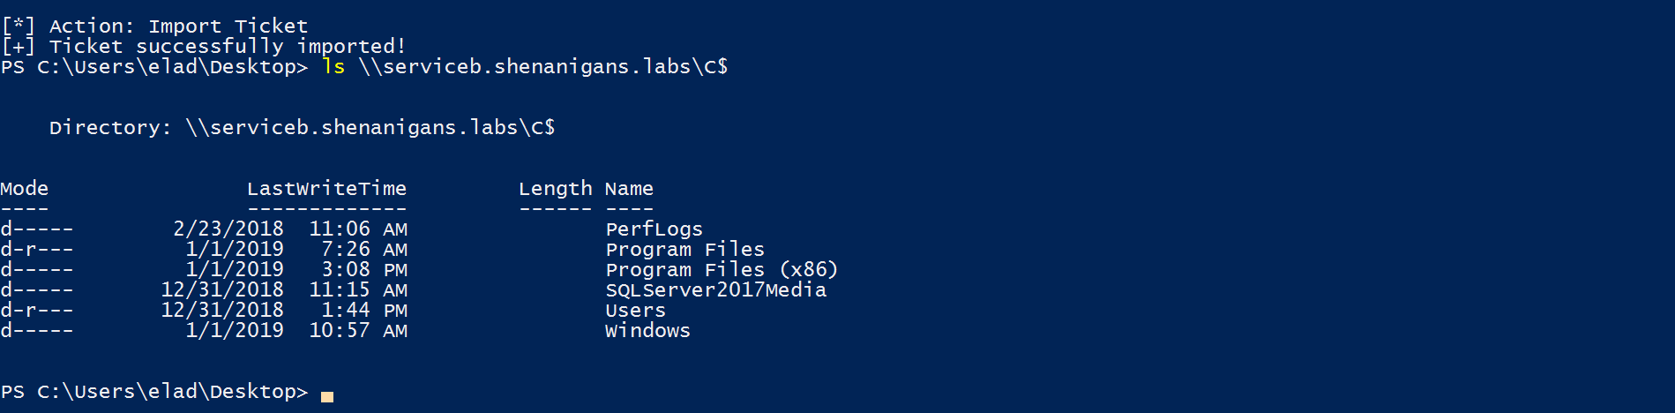The height and width of the screenshot is (413, 1675).
Task: Click the LastWriteTime column header
Action: coord(326,189)
